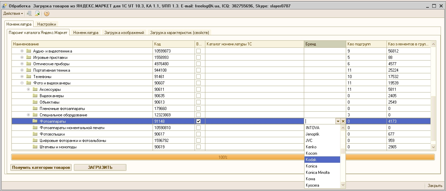Expand Аксессуары tree node
Viewport: 446px width, 191px height.
pos(28,89)
